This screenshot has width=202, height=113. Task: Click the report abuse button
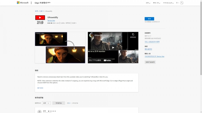[x=150, y=62]
